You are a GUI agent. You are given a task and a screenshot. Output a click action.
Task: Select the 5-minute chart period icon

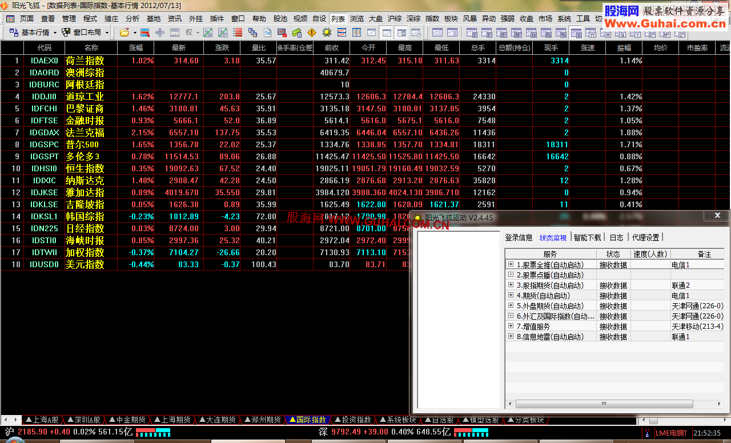(x=487, y=33)
